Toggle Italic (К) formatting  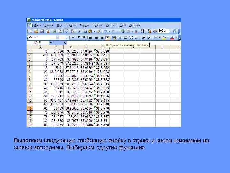(78, 37)
